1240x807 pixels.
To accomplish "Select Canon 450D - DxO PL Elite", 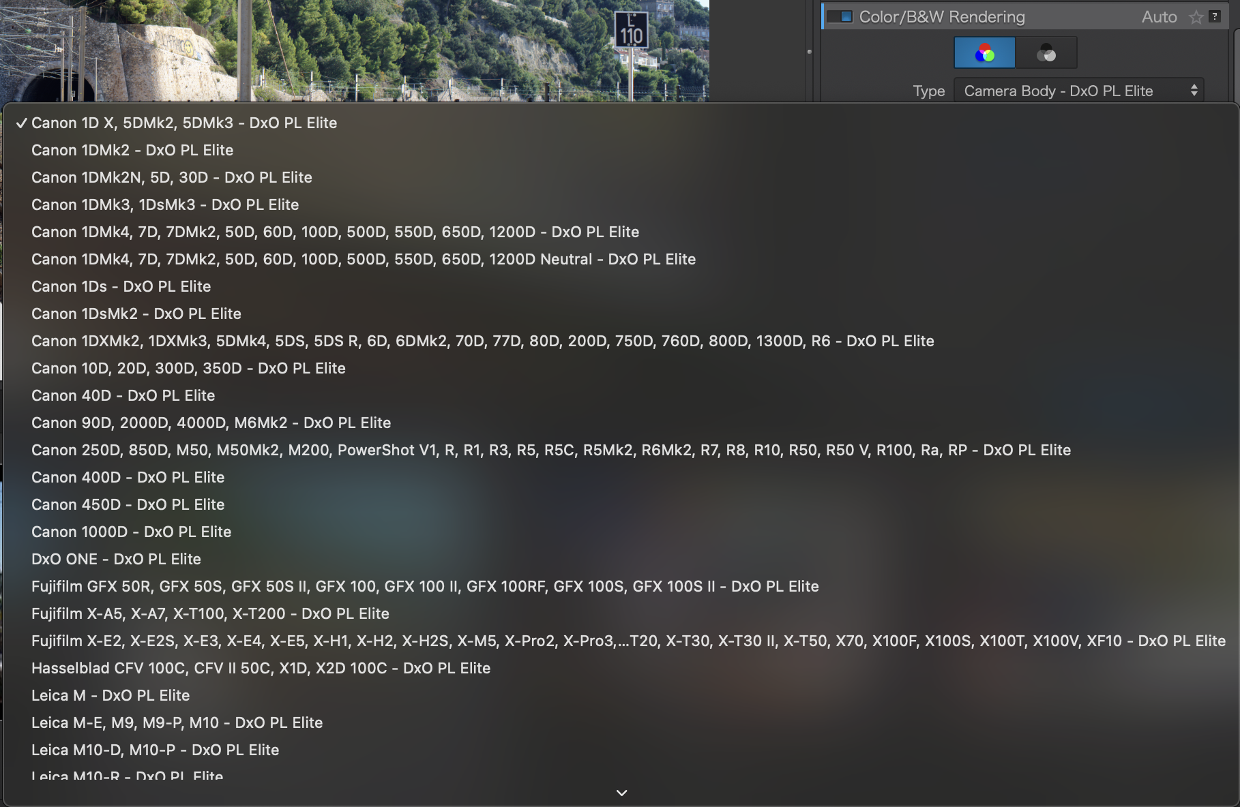I will (621, 504).
